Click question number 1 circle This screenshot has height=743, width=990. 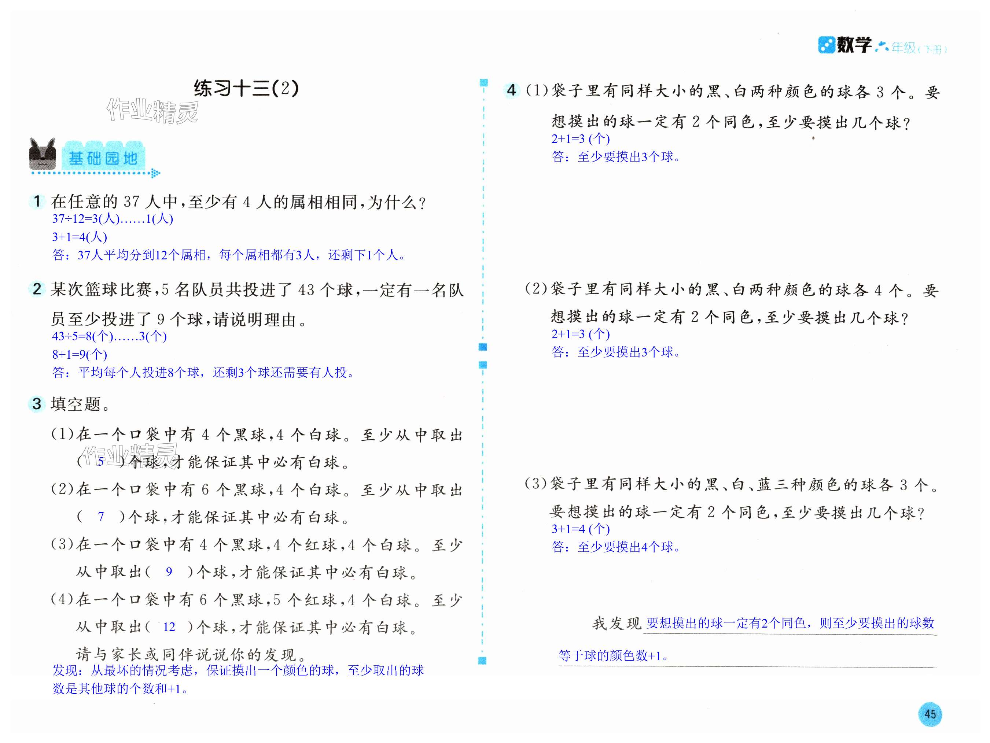point(37,201)
